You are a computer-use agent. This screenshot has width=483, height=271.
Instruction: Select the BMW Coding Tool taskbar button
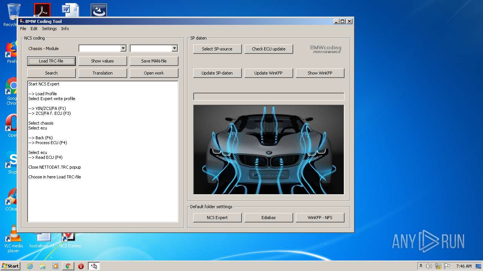[94, 266]
